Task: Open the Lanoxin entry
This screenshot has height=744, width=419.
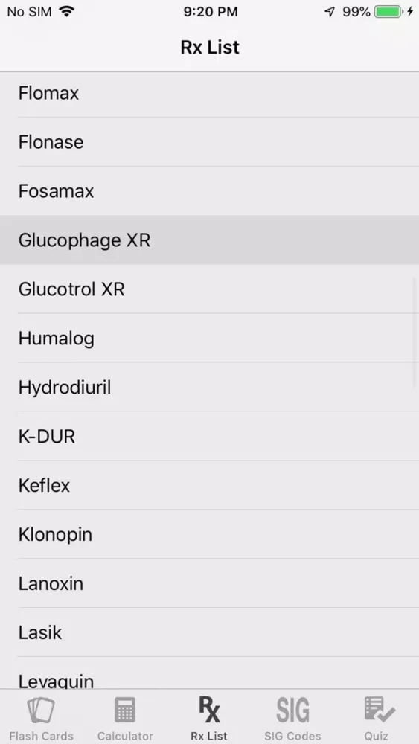Action: point(209,583)
